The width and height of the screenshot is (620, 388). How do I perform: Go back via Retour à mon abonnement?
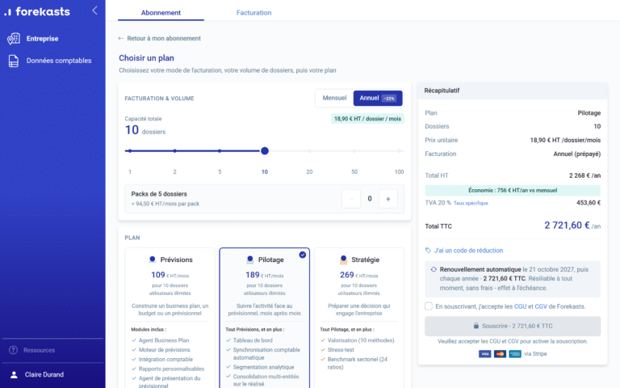tap(159, 39)
